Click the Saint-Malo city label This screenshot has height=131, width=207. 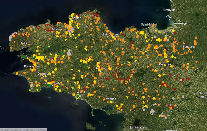pos(148,24)
